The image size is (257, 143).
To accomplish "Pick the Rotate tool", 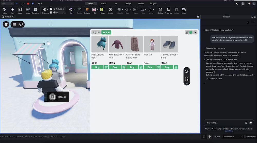I will (x=28, y=11).
